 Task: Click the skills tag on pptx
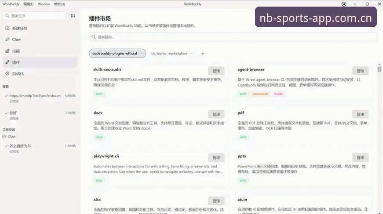click(243, 180)
